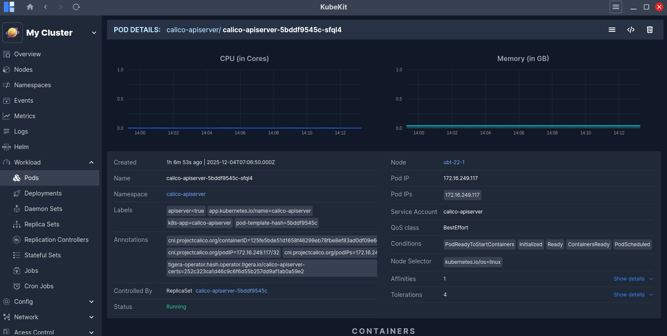Delete pod using the trash icon
Image resolution: width=667 pixels, height=336 pixels.
(649, 30)
